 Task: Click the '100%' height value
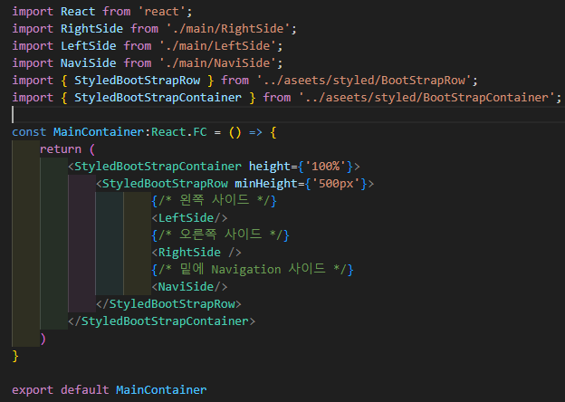pos(326,167)
